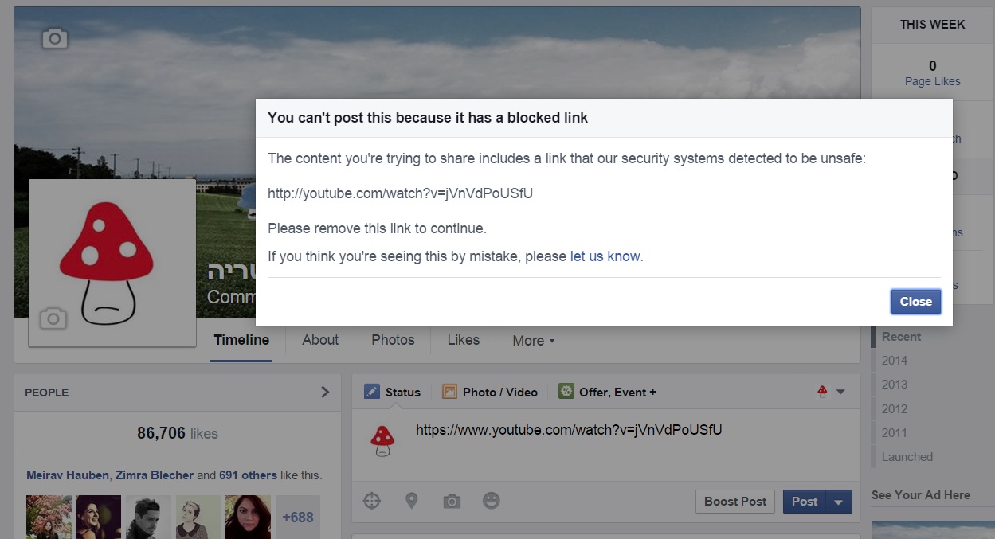Screen dimensions: 995x539
Task: Open the Photos tab
Action: (393, 340)
